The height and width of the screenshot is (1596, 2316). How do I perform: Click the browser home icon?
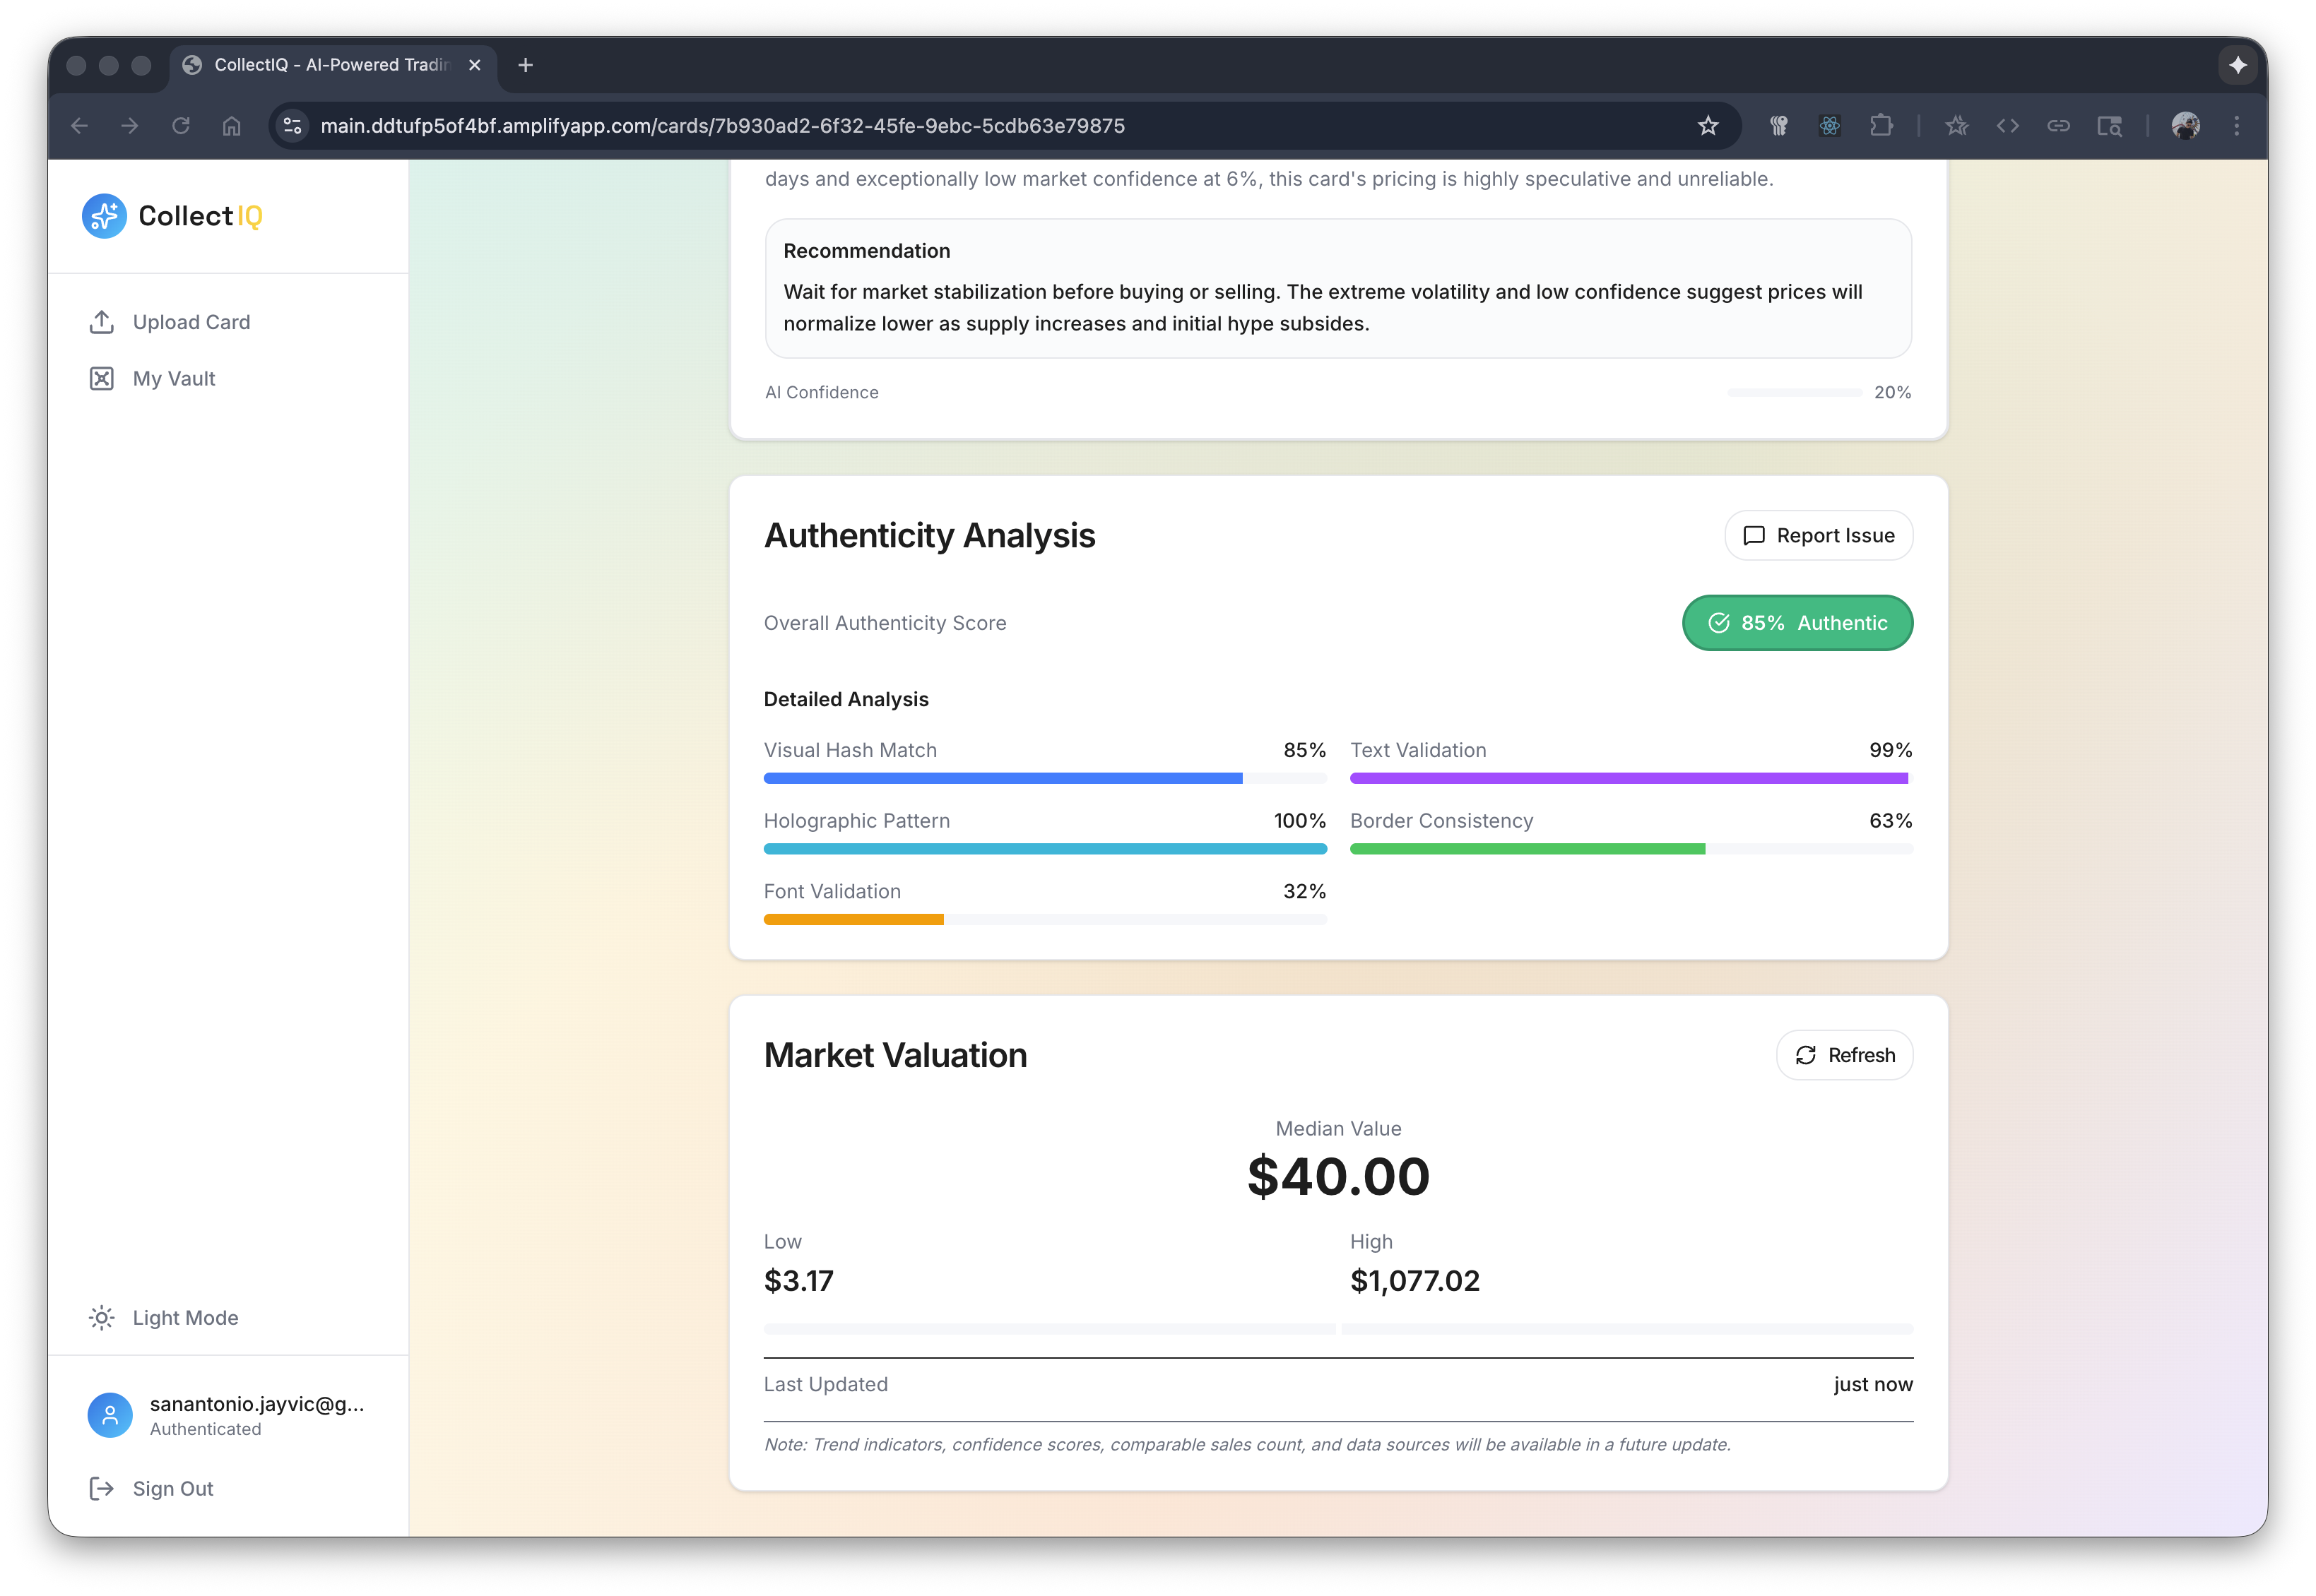point(231,126)
